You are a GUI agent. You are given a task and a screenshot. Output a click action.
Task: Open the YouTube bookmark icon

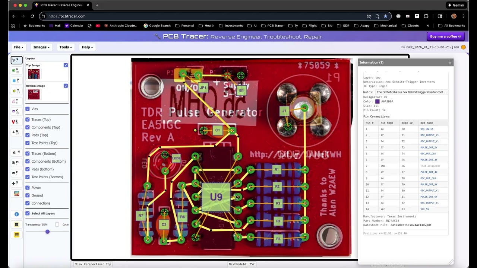click(98, 26)
